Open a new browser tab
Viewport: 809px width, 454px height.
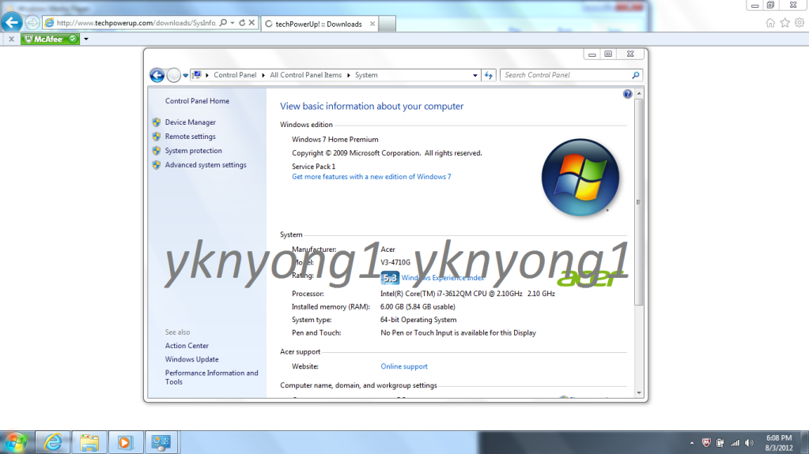coord(387,24)
